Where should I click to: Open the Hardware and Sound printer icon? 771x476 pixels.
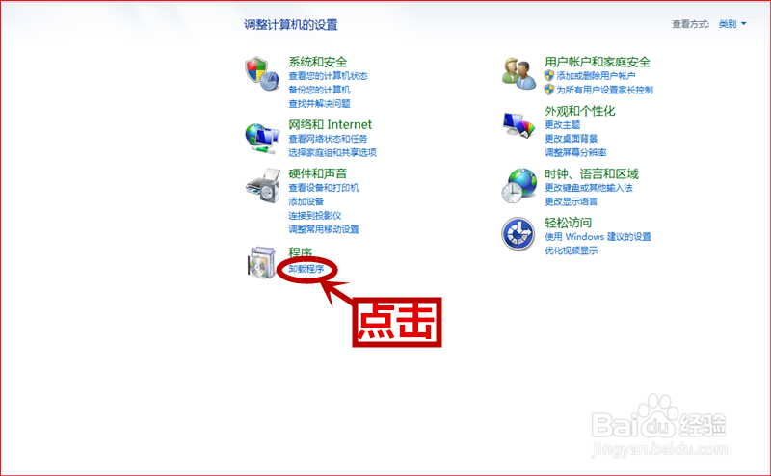(x=263, y=186)
